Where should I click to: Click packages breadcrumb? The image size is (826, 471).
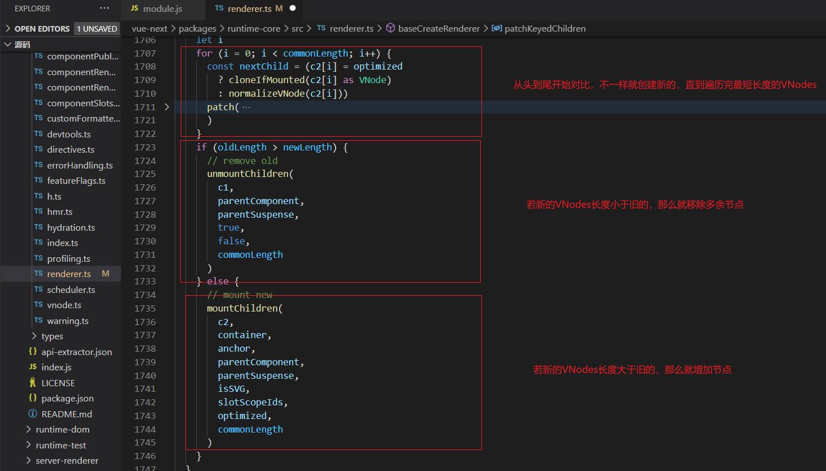pyautogui.click(x=197, y=28)
